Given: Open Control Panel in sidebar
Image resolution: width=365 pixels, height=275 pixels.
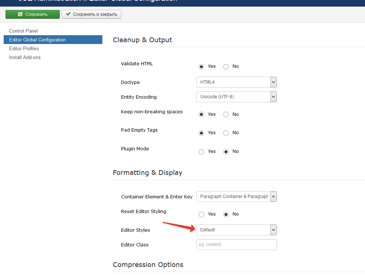Looking at the screenshot, I should click(x=23, y=31).
